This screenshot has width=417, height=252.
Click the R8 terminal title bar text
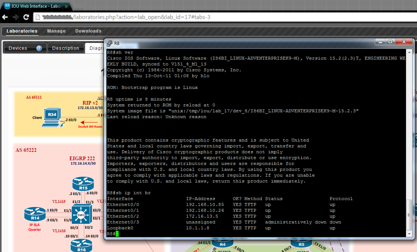tap(117, 43)
